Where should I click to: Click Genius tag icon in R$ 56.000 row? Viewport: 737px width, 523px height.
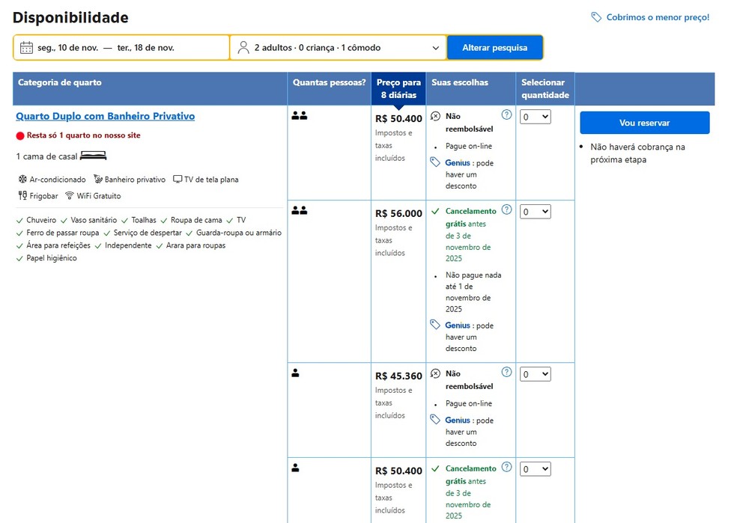coord(435,325)
